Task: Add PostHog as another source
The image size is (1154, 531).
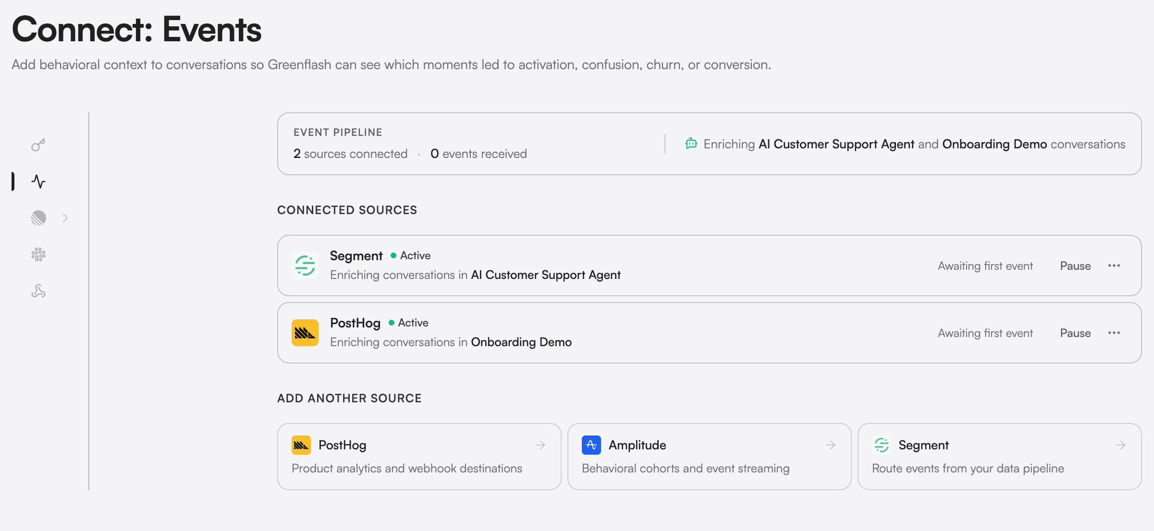Action: click(419, 457)
